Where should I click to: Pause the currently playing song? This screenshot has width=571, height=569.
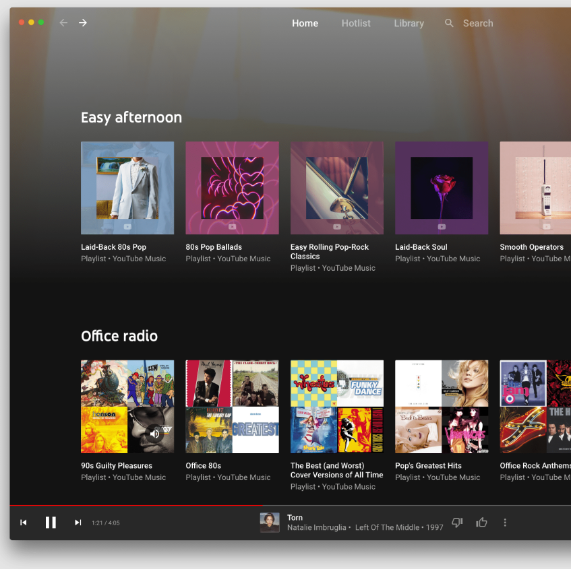pyautogui.click(x=51, y=522)
